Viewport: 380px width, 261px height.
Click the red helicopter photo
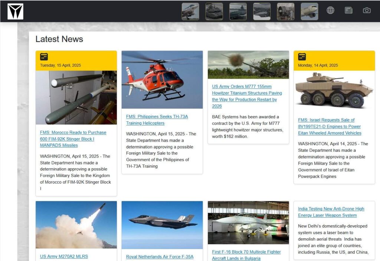tap(162, 79)
